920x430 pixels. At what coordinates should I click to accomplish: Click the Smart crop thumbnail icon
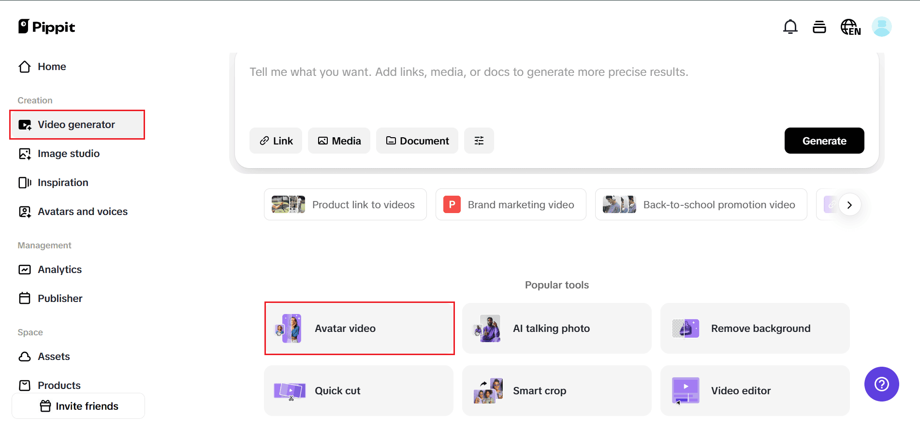(x=488, y=390)
